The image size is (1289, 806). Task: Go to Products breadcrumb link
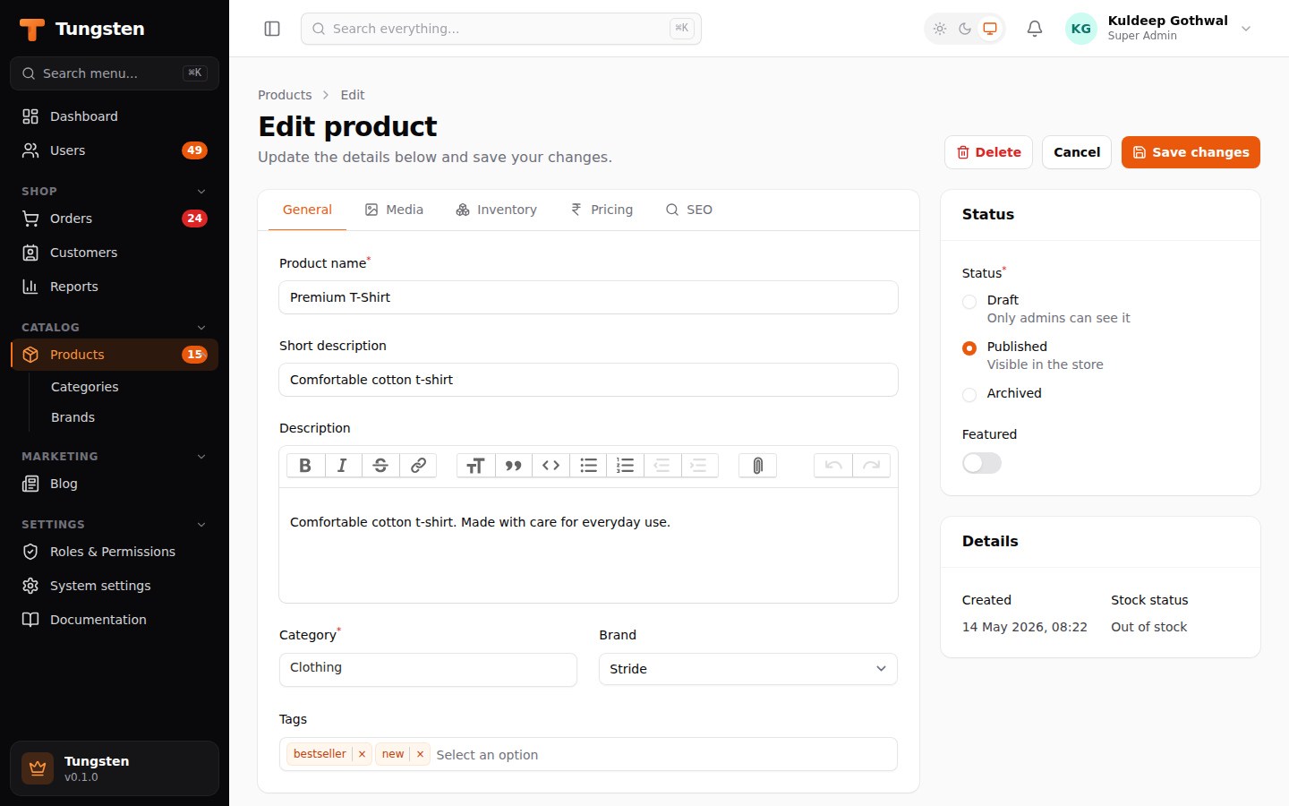pos(285,95)
